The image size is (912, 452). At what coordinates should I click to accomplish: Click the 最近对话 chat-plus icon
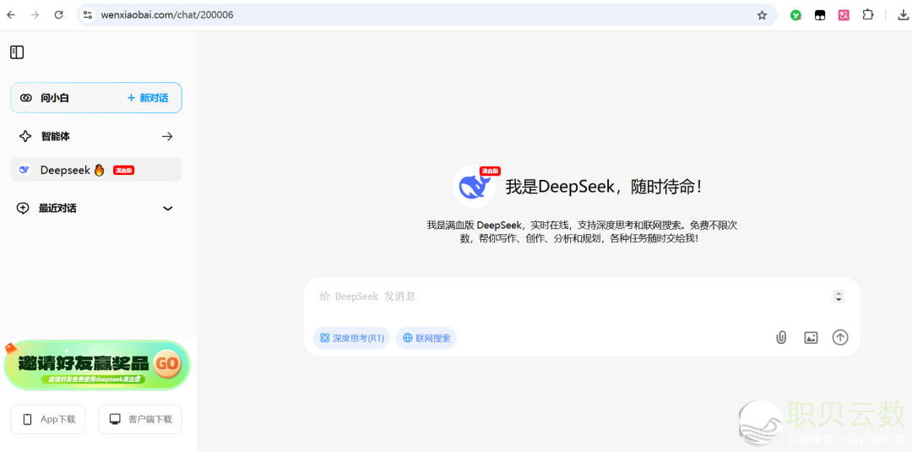[23, 208]
